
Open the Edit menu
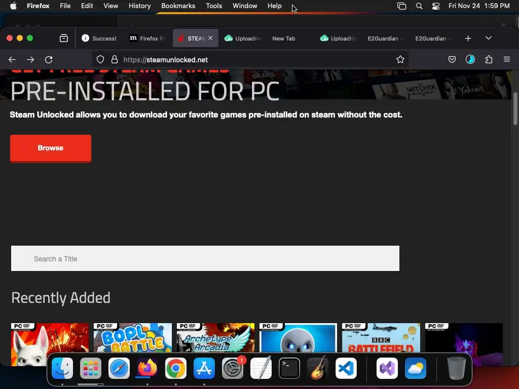(x=87, y=6)
